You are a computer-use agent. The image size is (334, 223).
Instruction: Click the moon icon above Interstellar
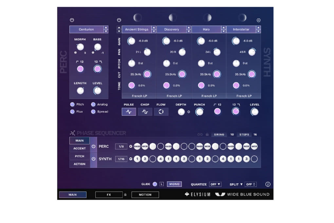point(242,17)
